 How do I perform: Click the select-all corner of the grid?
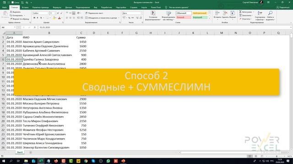tap(4, 33)
